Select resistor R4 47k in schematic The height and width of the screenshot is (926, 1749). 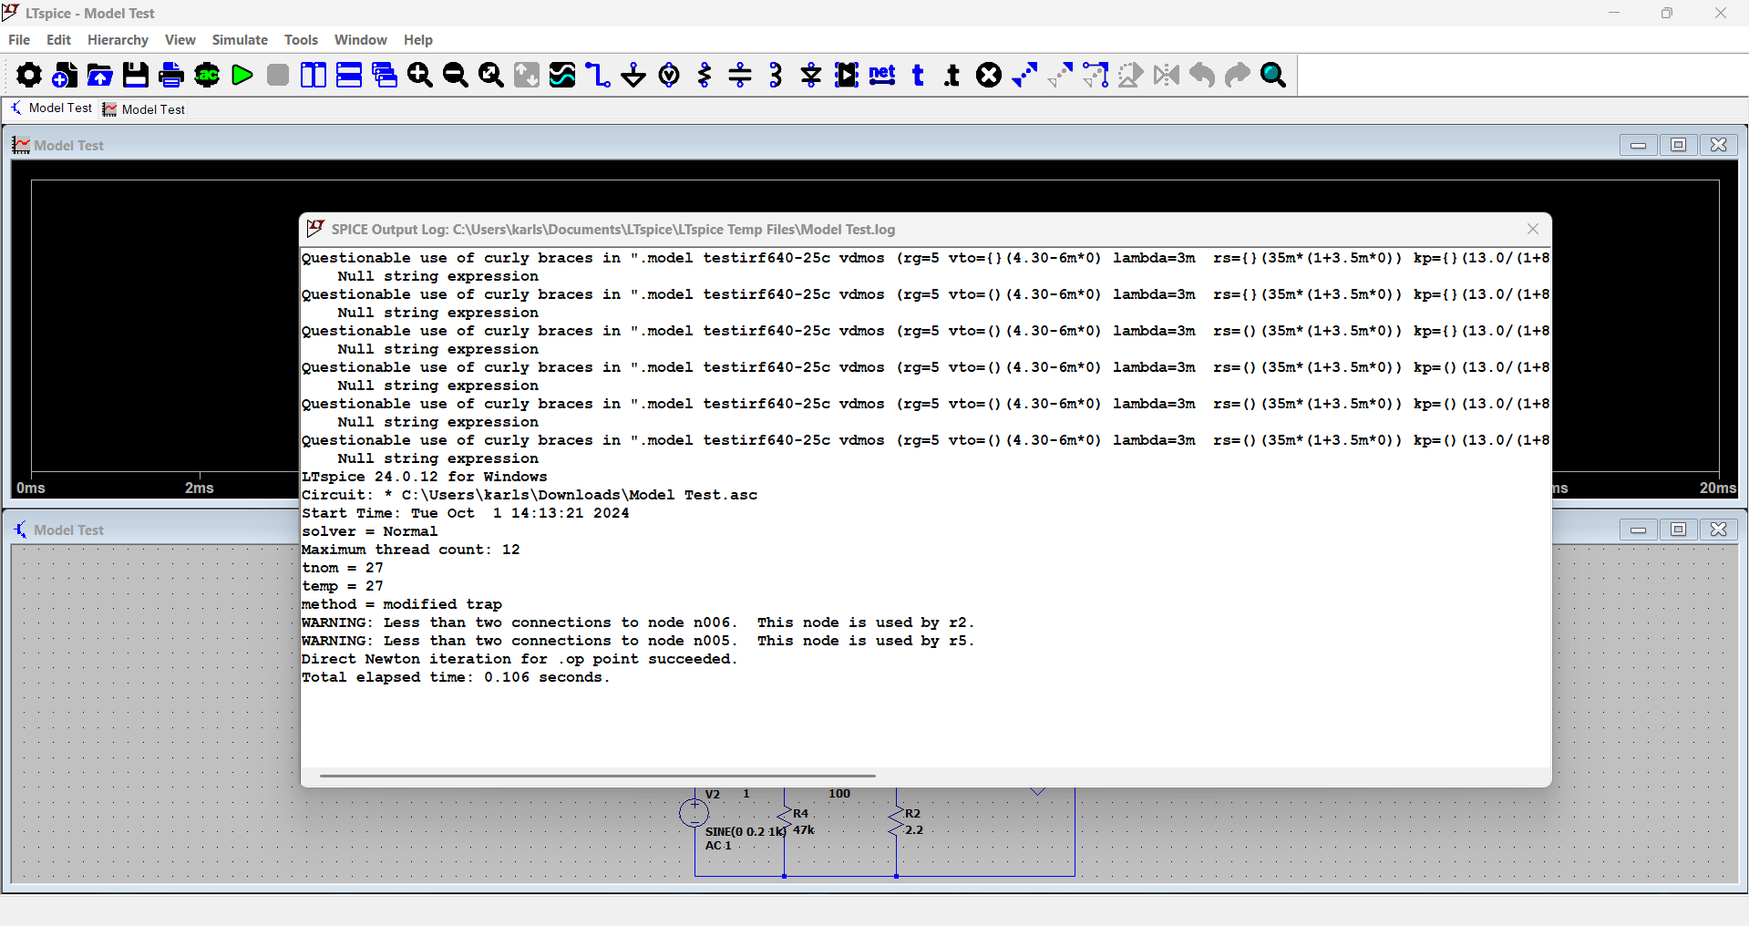785,819
